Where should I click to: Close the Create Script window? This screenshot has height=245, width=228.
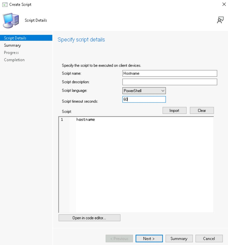pos(224,4)
